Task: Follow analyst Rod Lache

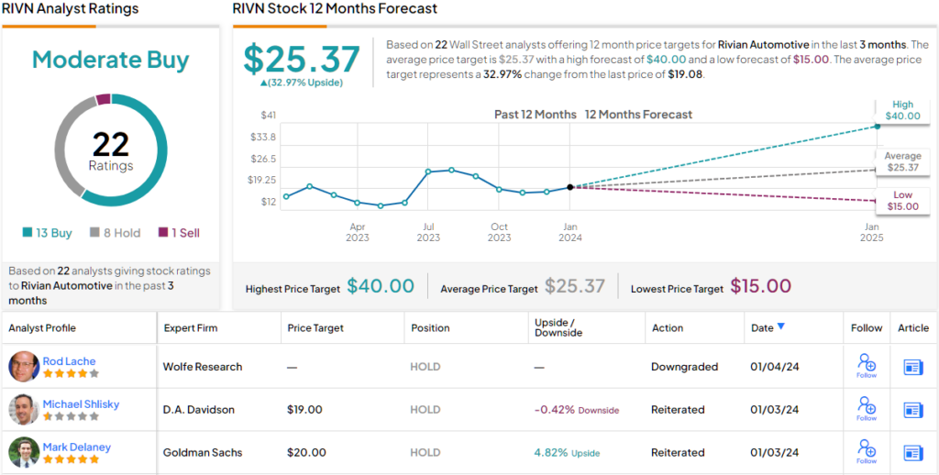Action: (866, 366)
